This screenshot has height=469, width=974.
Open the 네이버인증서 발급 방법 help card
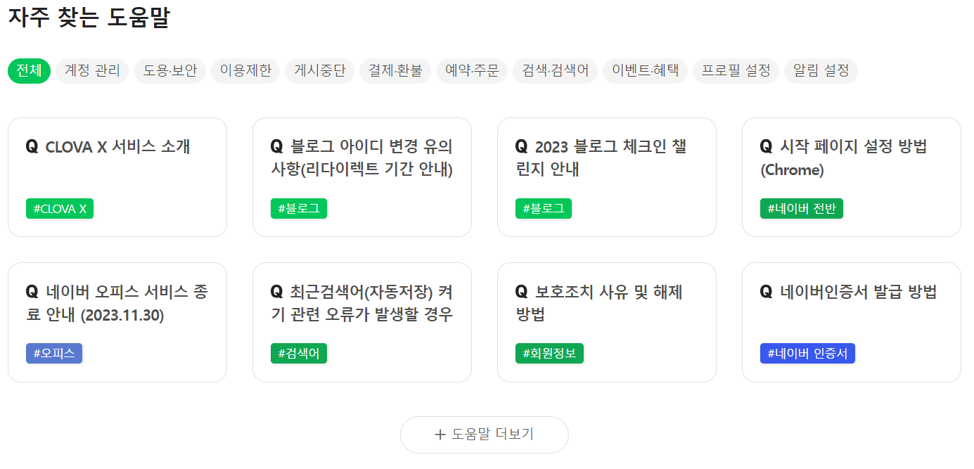pyautogui.click(x=851, y=322)
